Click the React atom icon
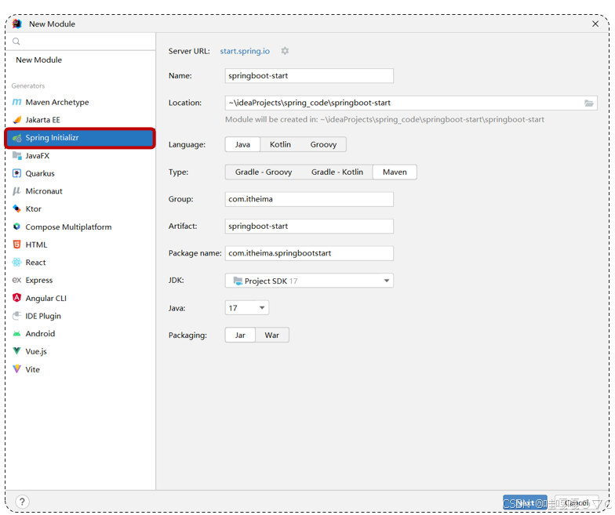The width and height of the screenshot is (615, 515). click(x=16, y=262)
